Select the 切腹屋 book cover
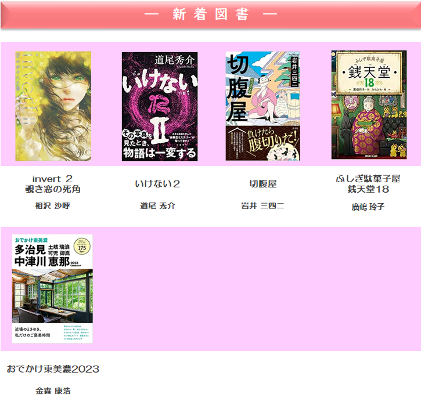Viewport: 421px width, 401px height. 263,106
